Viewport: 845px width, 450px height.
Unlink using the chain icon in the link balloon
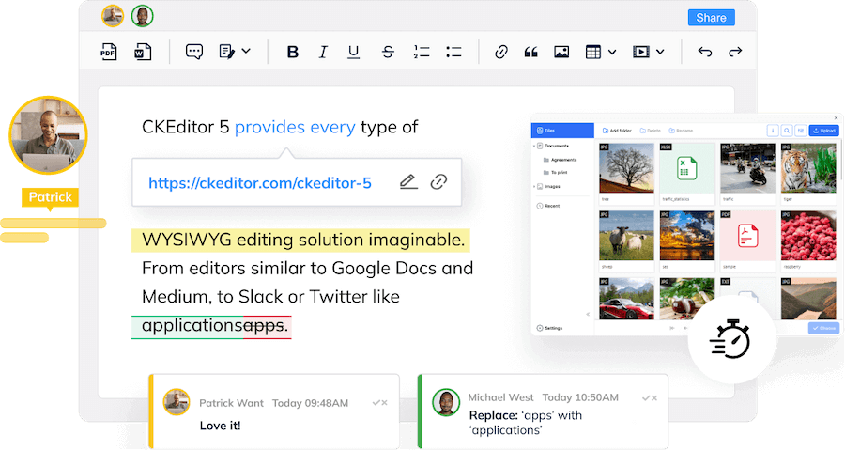(x=438, y=181)
